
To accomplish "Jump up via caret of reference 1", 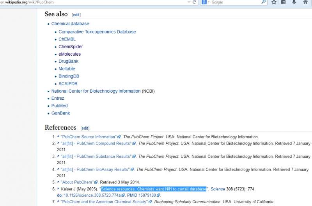I will tap(58, 136).
